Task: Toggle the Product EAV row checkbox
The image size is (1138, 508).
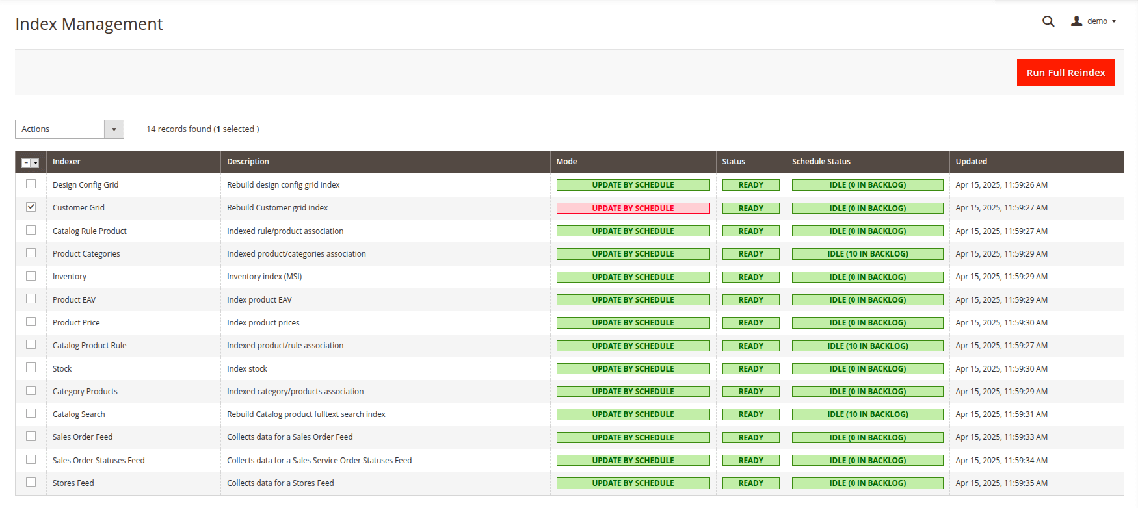Action: [31, 299]
